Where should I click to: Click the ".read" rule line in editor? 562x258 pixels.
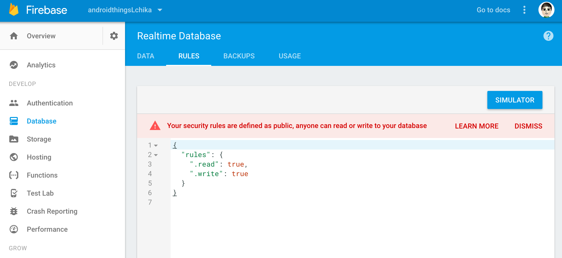click(362, 164)
